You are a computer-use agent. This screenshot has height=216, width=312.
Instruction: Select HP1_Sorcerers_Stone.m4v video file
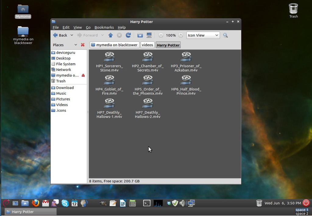tap(109, 62)
